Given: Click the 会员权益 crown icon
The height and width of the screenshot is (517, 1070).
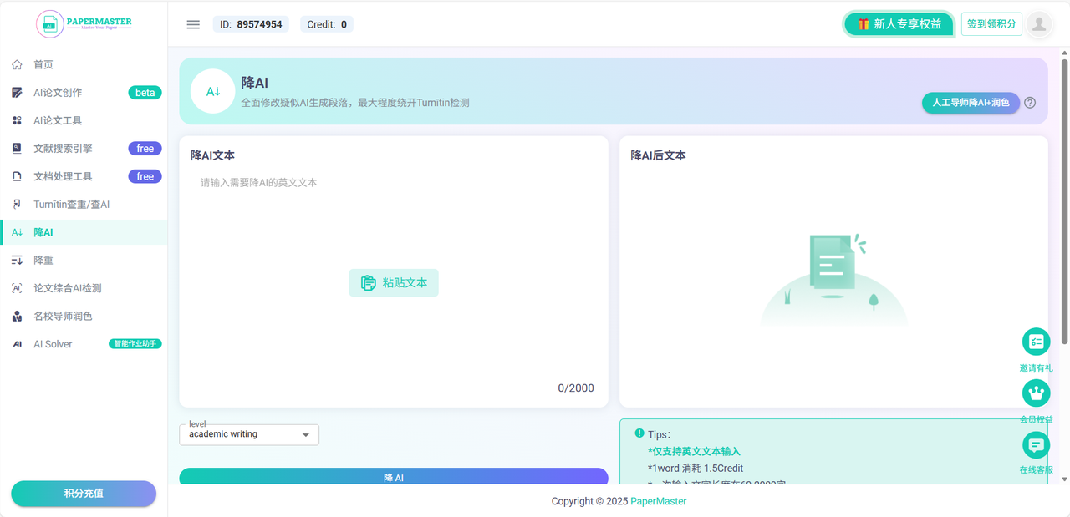Looking at the screenshot, I should [1037, 393].
